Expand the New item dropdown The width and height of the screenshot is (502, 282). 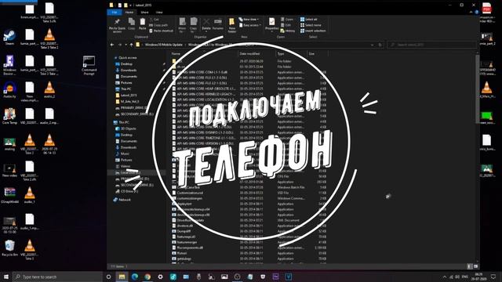(x=249, y=20)
